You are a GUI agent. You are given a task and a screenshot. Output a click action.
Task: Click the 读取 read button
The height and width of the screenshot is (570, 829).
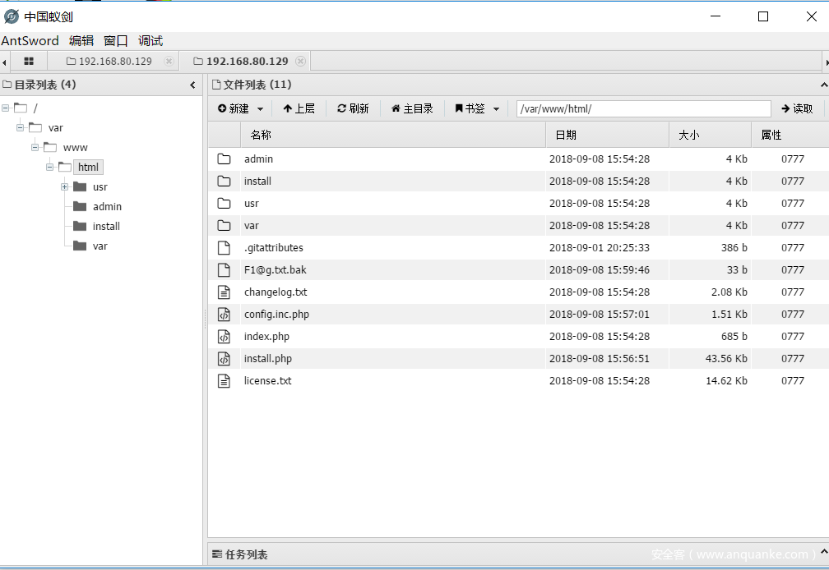(796, 108)
